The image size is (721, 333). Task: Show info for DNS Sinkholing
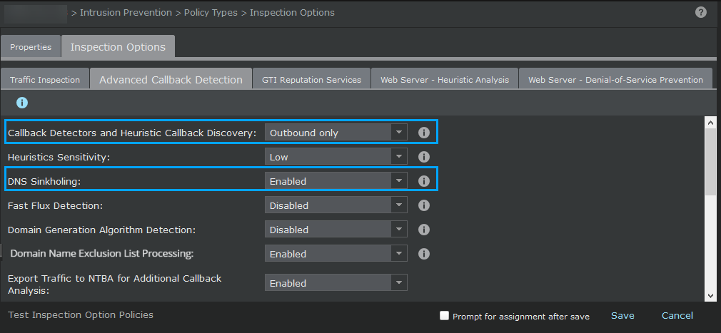[424, 181]
